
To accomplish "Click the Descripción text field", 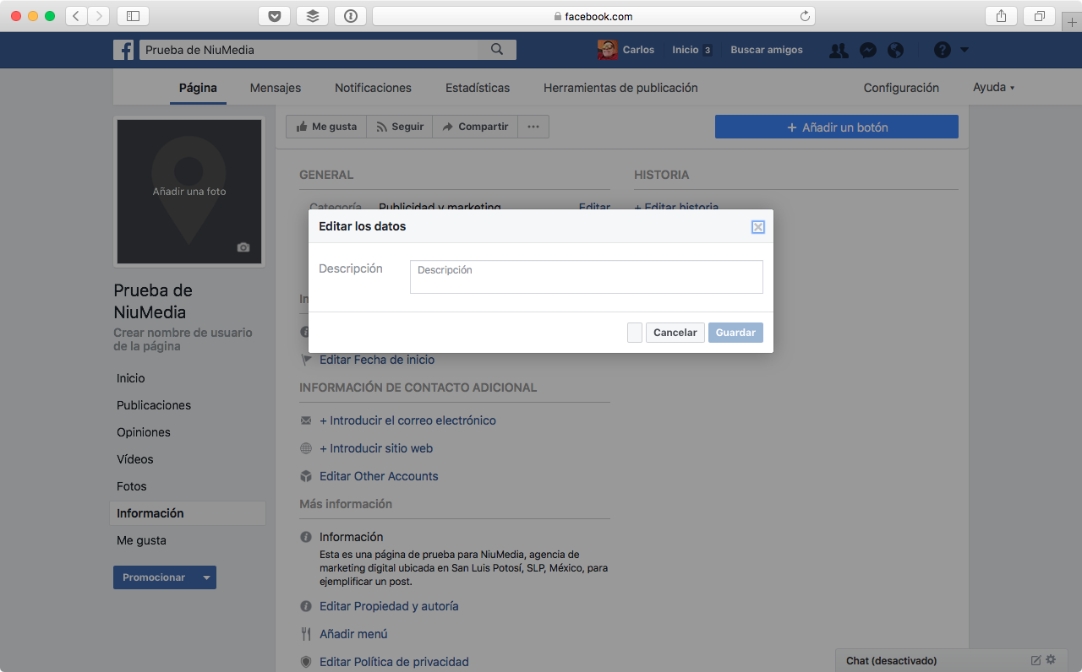I will click(x=587, y=277).
